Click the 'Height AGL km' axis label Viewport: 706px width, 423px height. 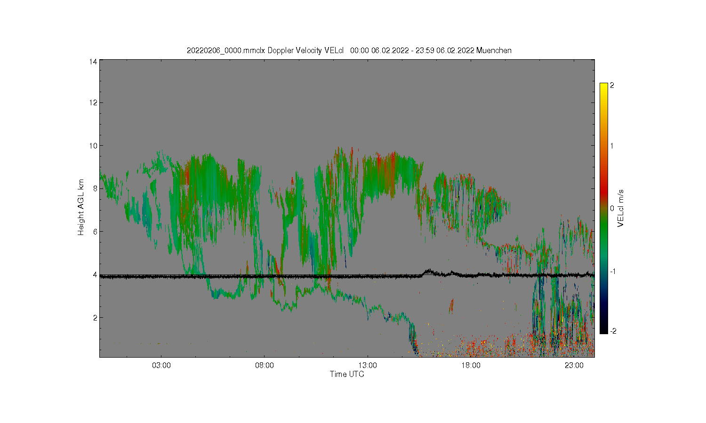[x=81, y=207]
